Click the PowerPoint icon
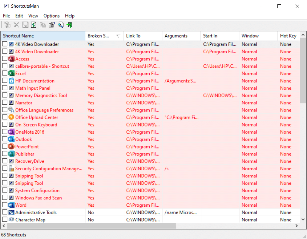This screenshot has width=307, height=239. pos(11,147)
